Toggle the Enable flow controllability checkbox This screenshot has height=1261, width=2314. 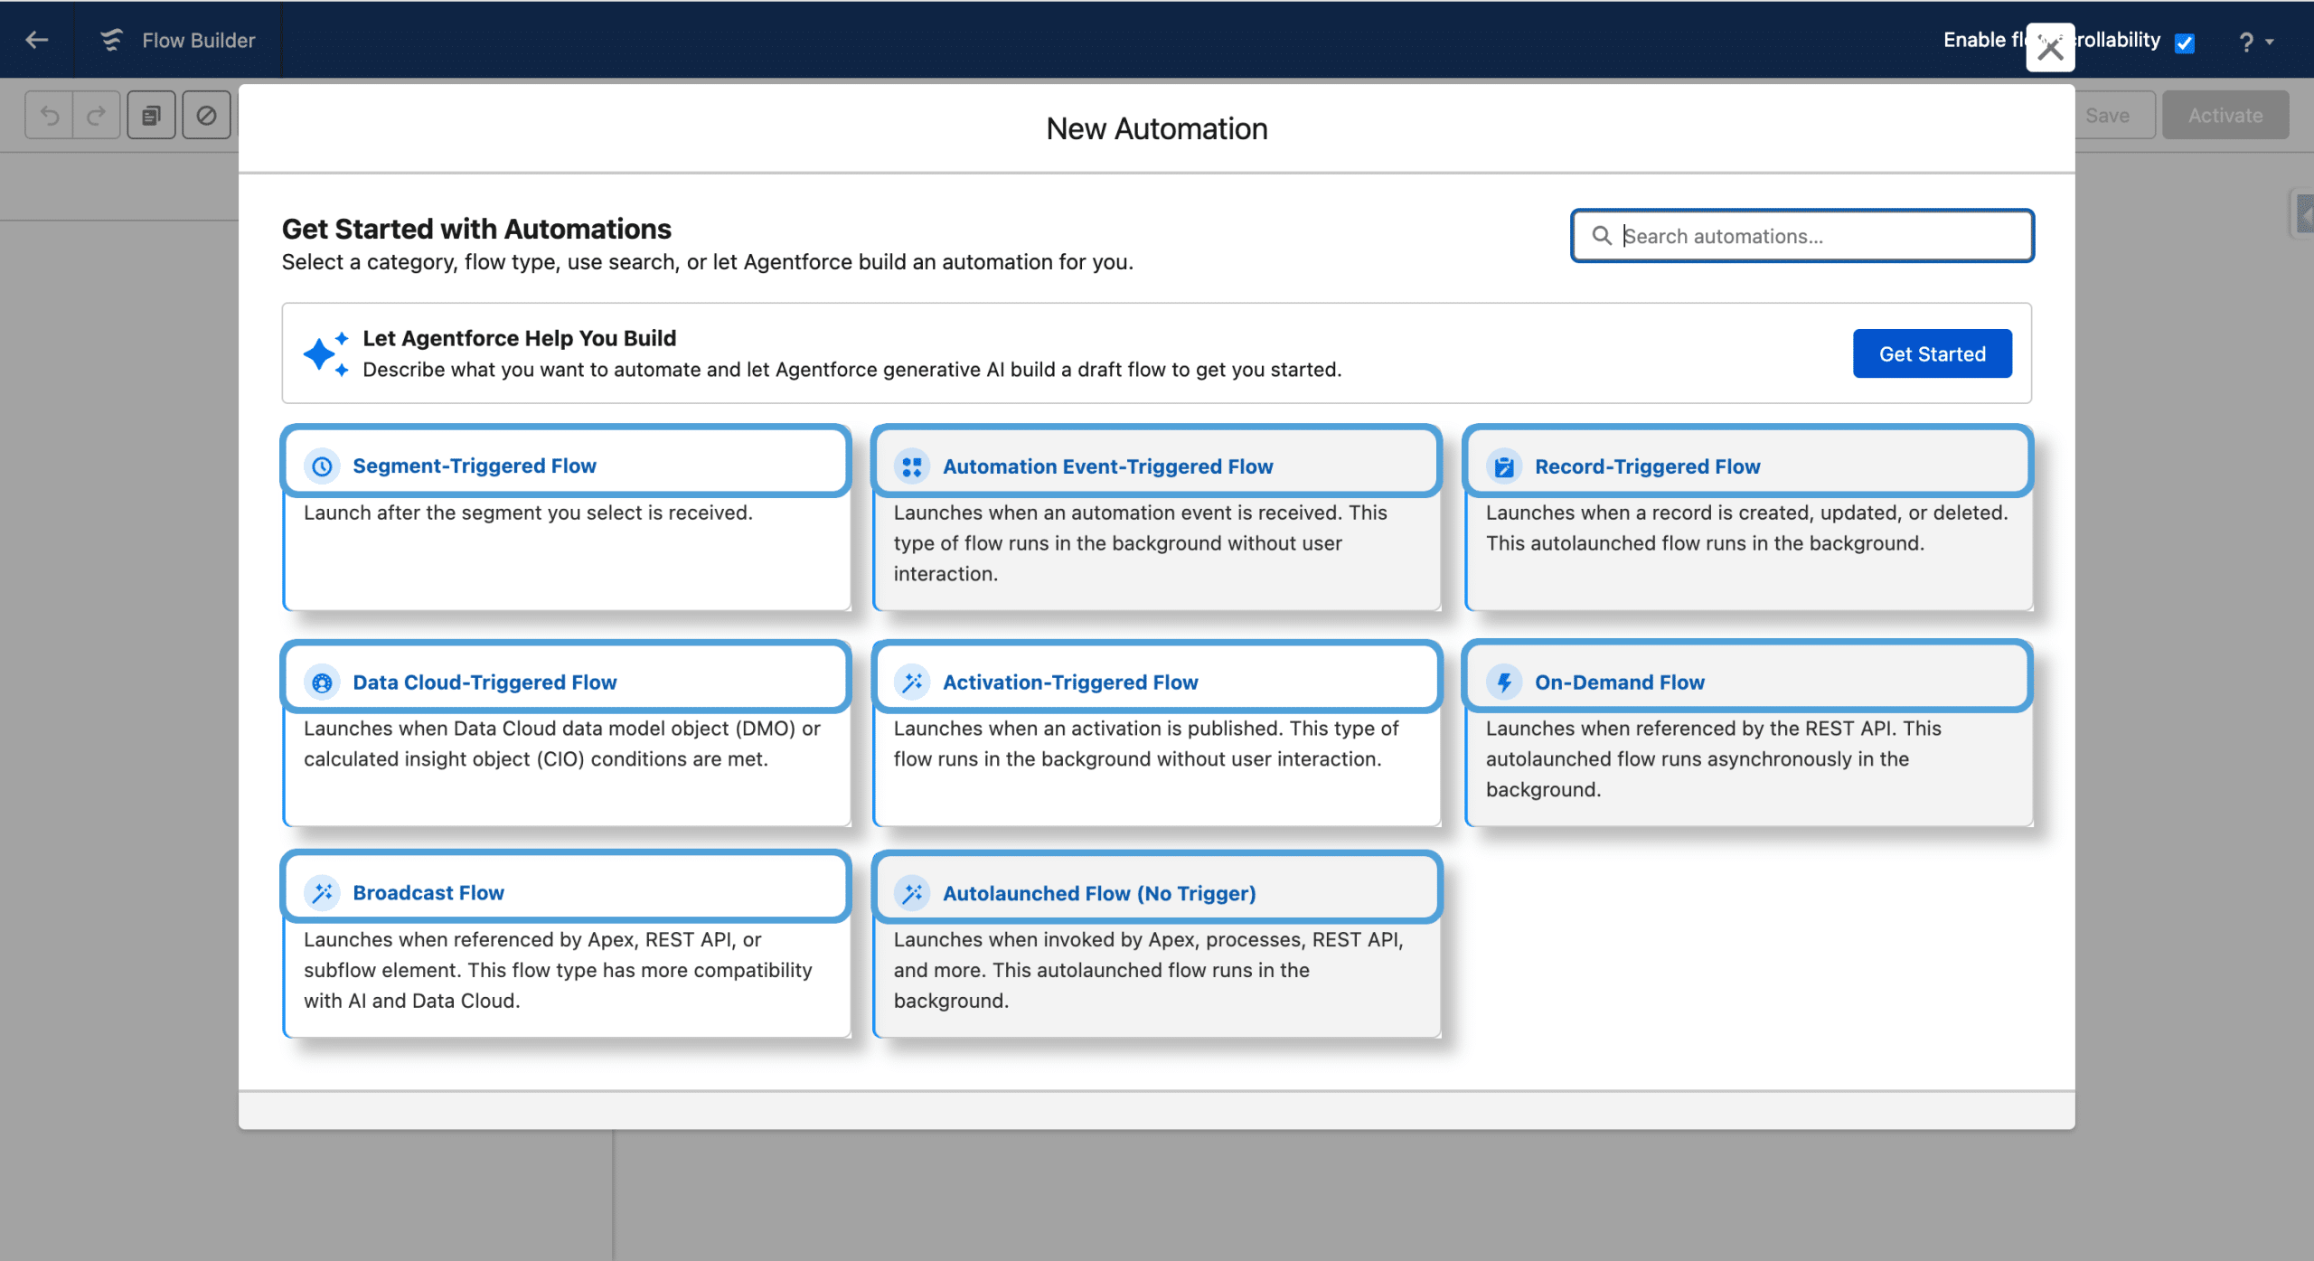click(2185, 42)
